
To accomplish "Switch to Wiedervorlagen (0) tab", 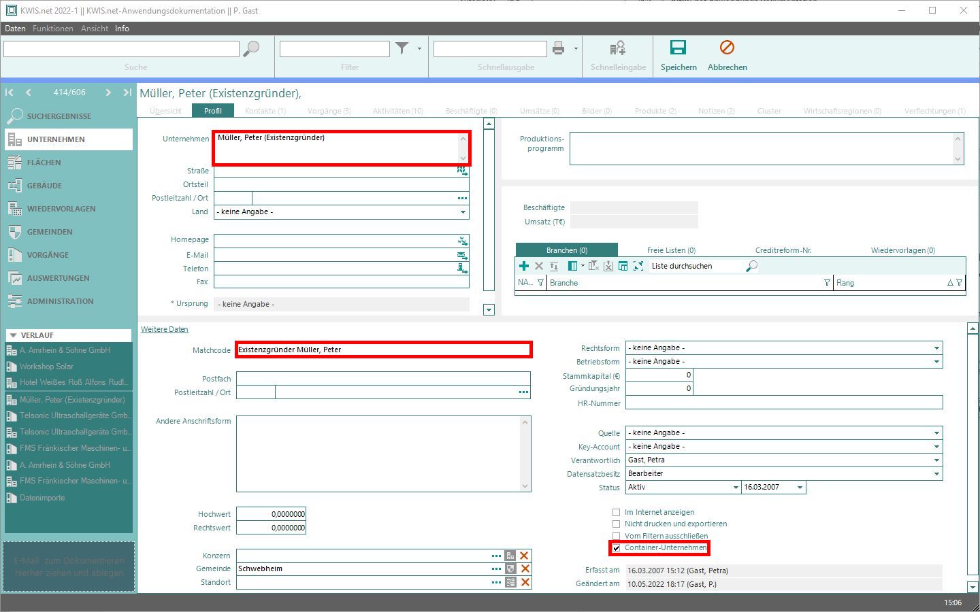I will tap(903, 250).
